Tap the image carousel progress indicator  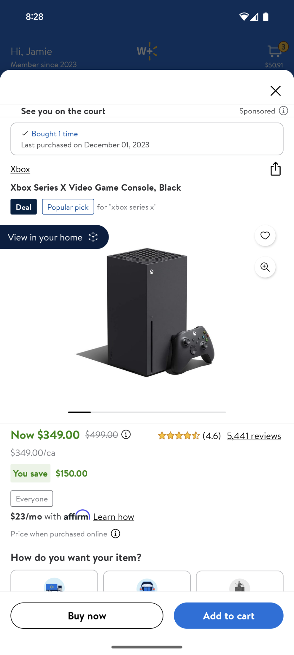tap(147, 412)
